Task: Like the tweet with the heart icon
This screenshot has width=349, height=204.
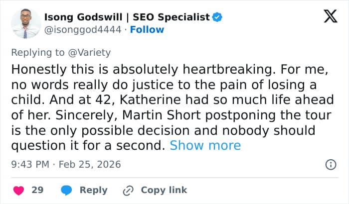Action: pyautogui.click(x=19, y=190)
